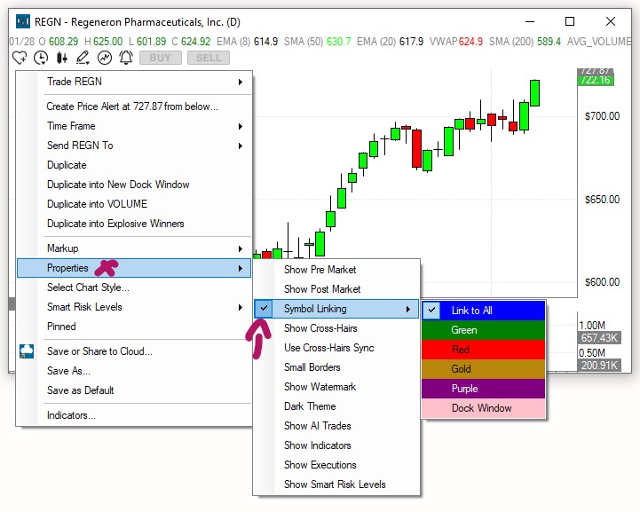The width and height of the screenshot is (640, 512).
Task: Open the time frame clock icon
Action: 41,58
